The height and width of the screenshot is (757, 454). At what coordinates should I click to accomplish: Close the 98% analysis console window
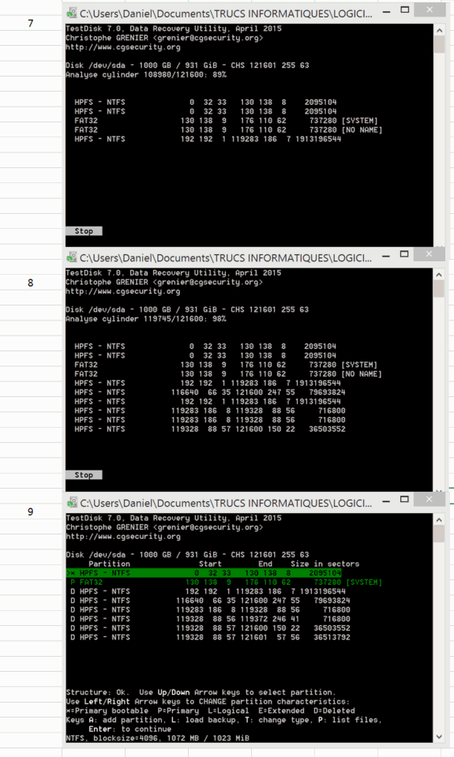tap(429, 254)
